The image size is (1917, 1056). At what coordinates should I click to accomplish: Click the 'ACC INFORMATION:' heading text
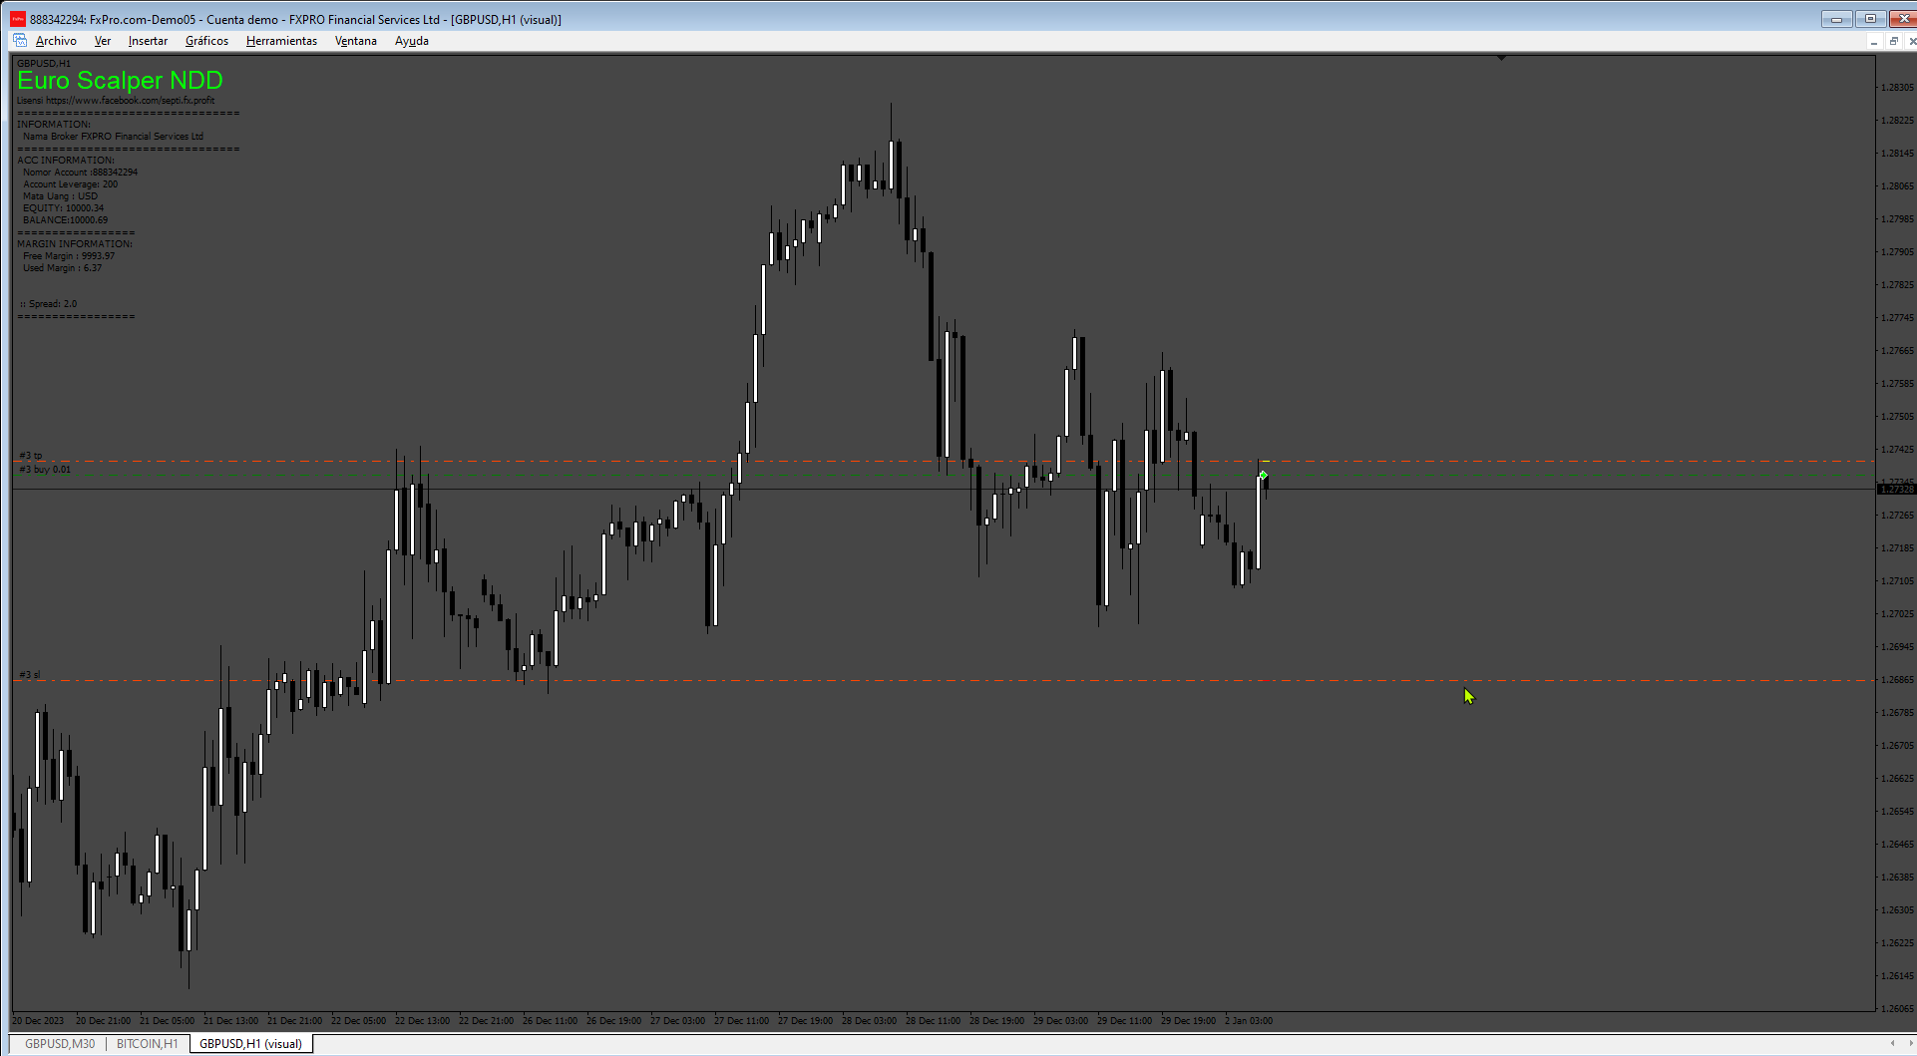[66, 161]
